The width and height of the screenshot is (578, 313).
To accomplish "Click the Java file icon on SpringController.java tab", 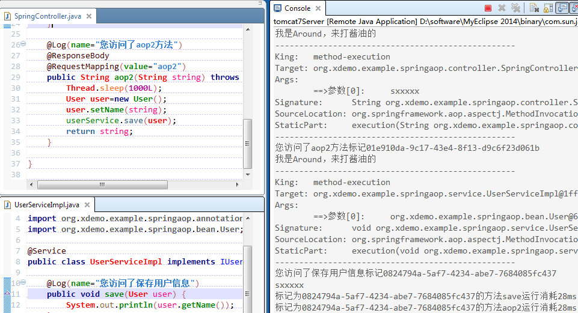I will click(7, 16).
